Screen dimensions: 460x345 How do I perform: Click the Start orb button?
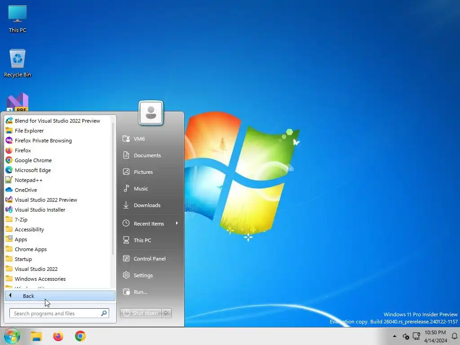point(12,336)
